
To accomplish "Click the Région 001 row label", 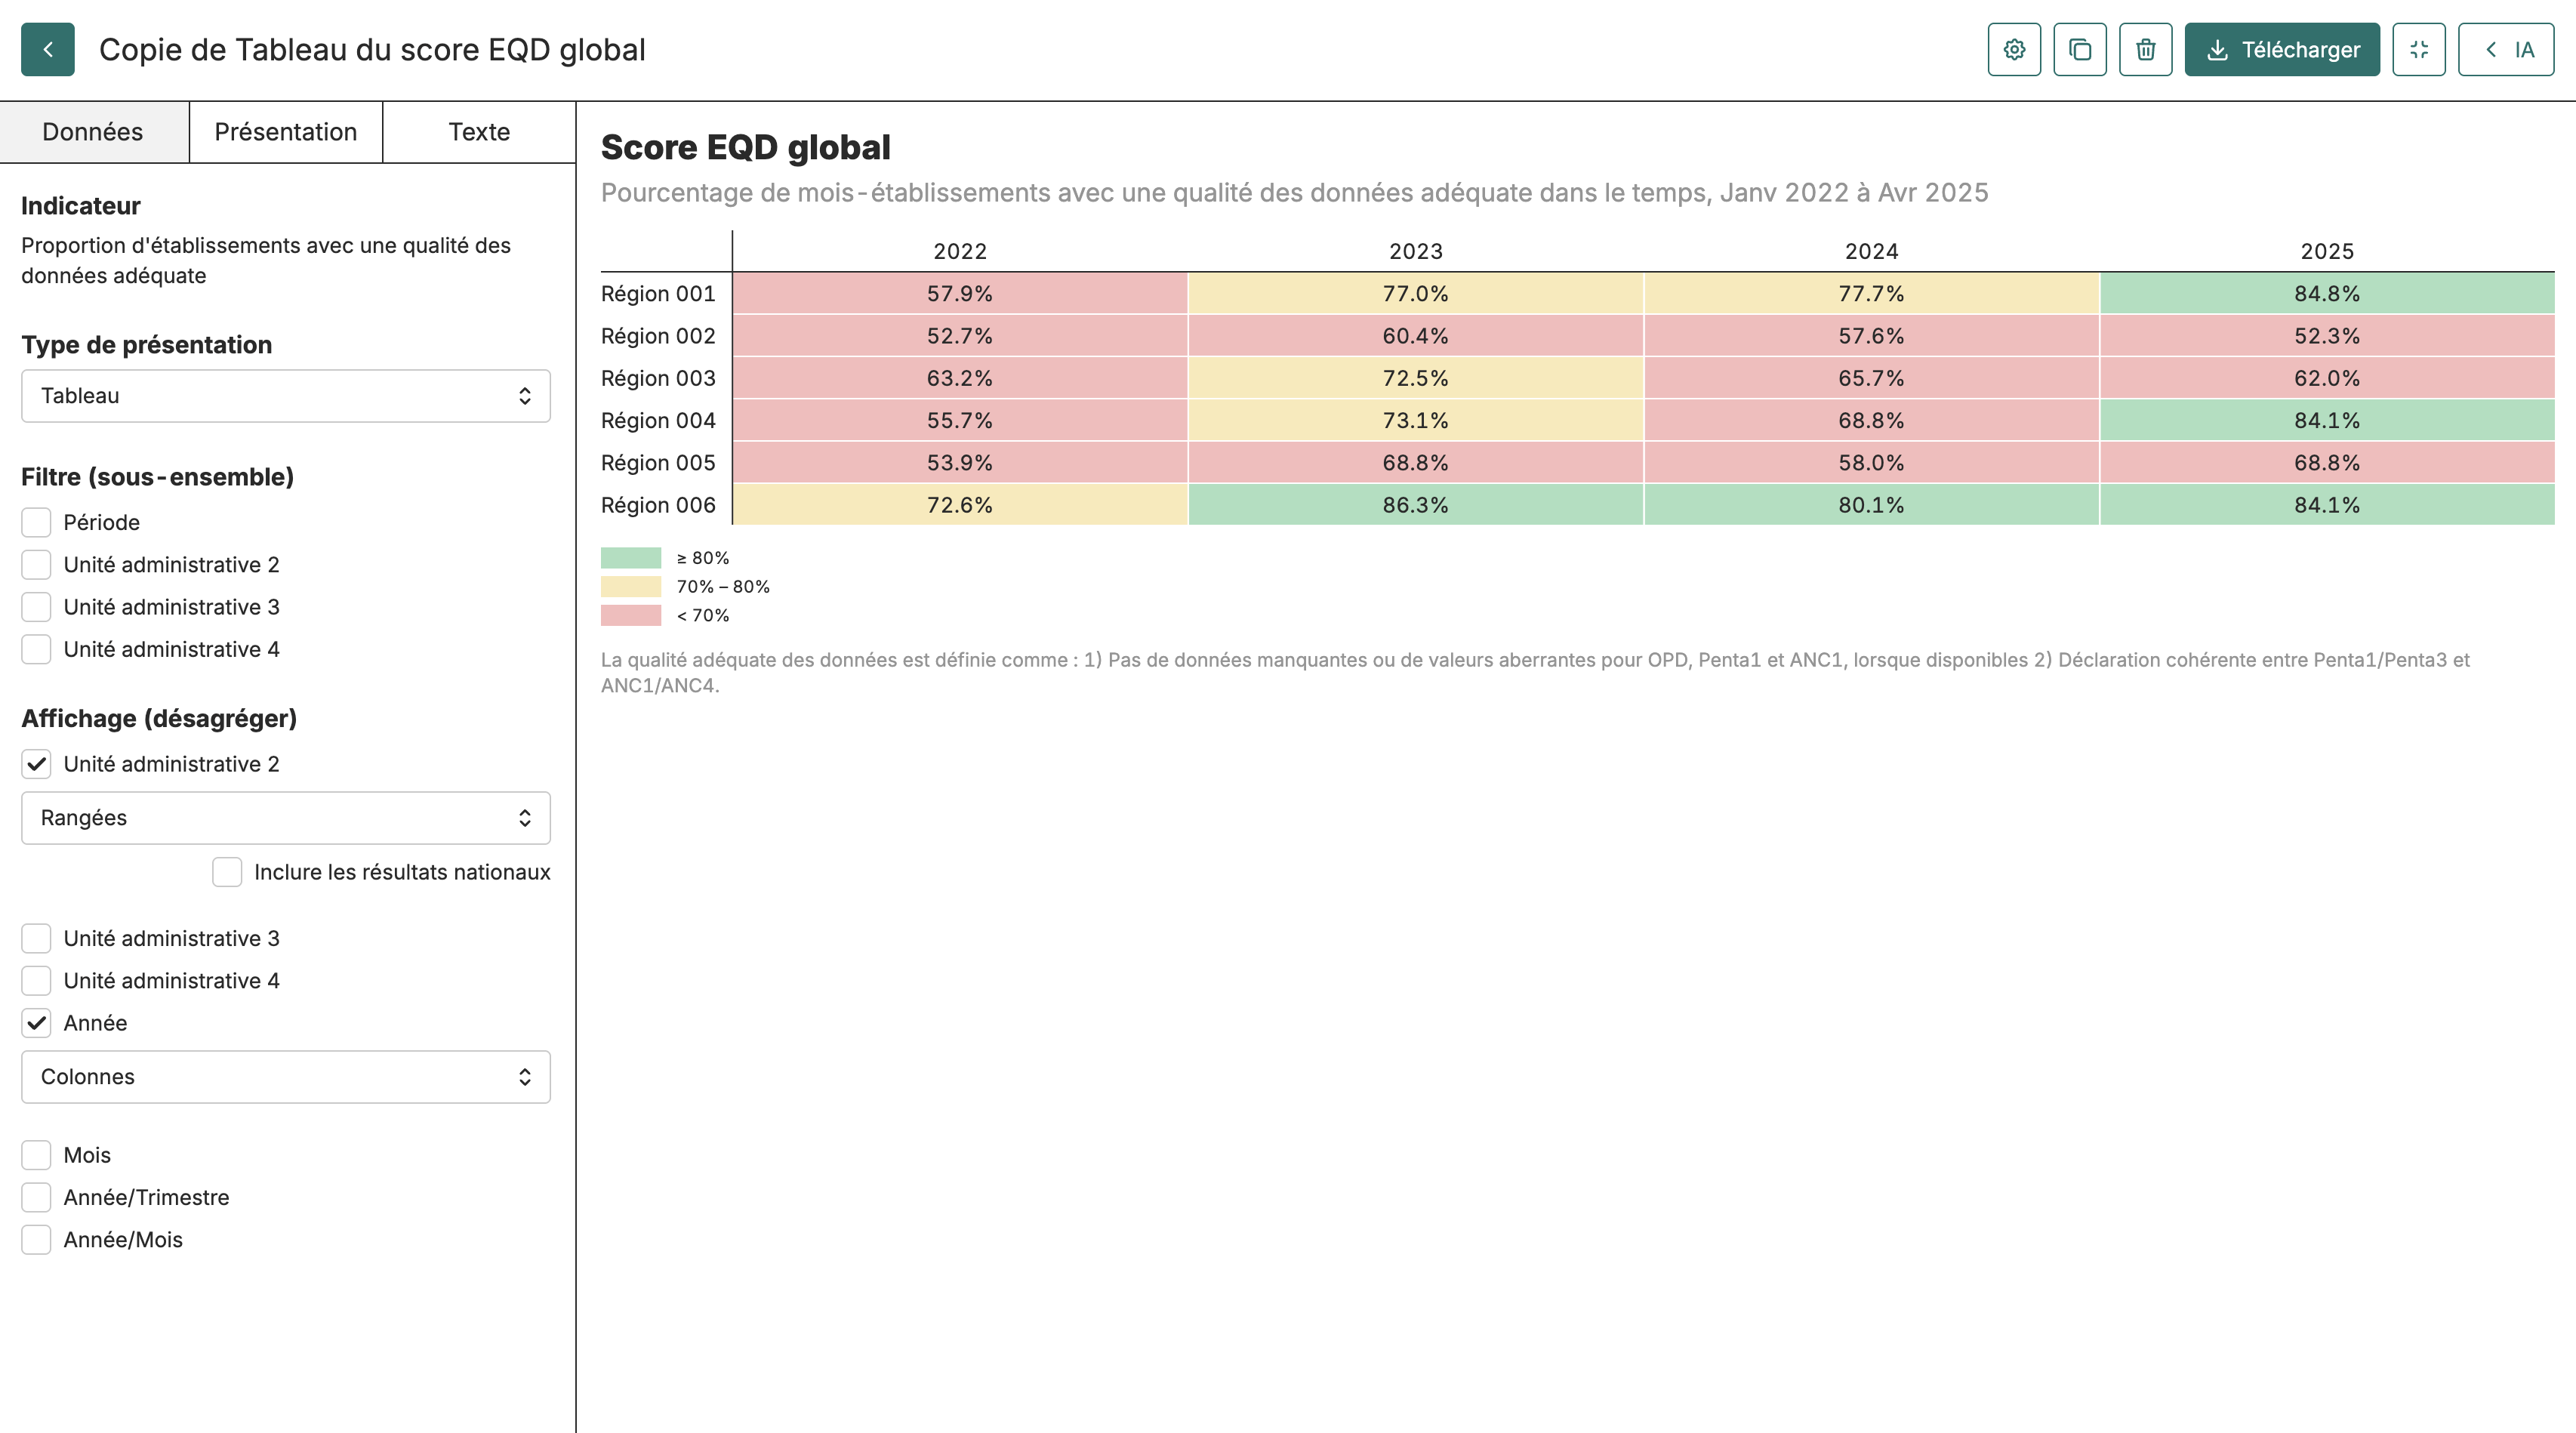I will [658, 294].
